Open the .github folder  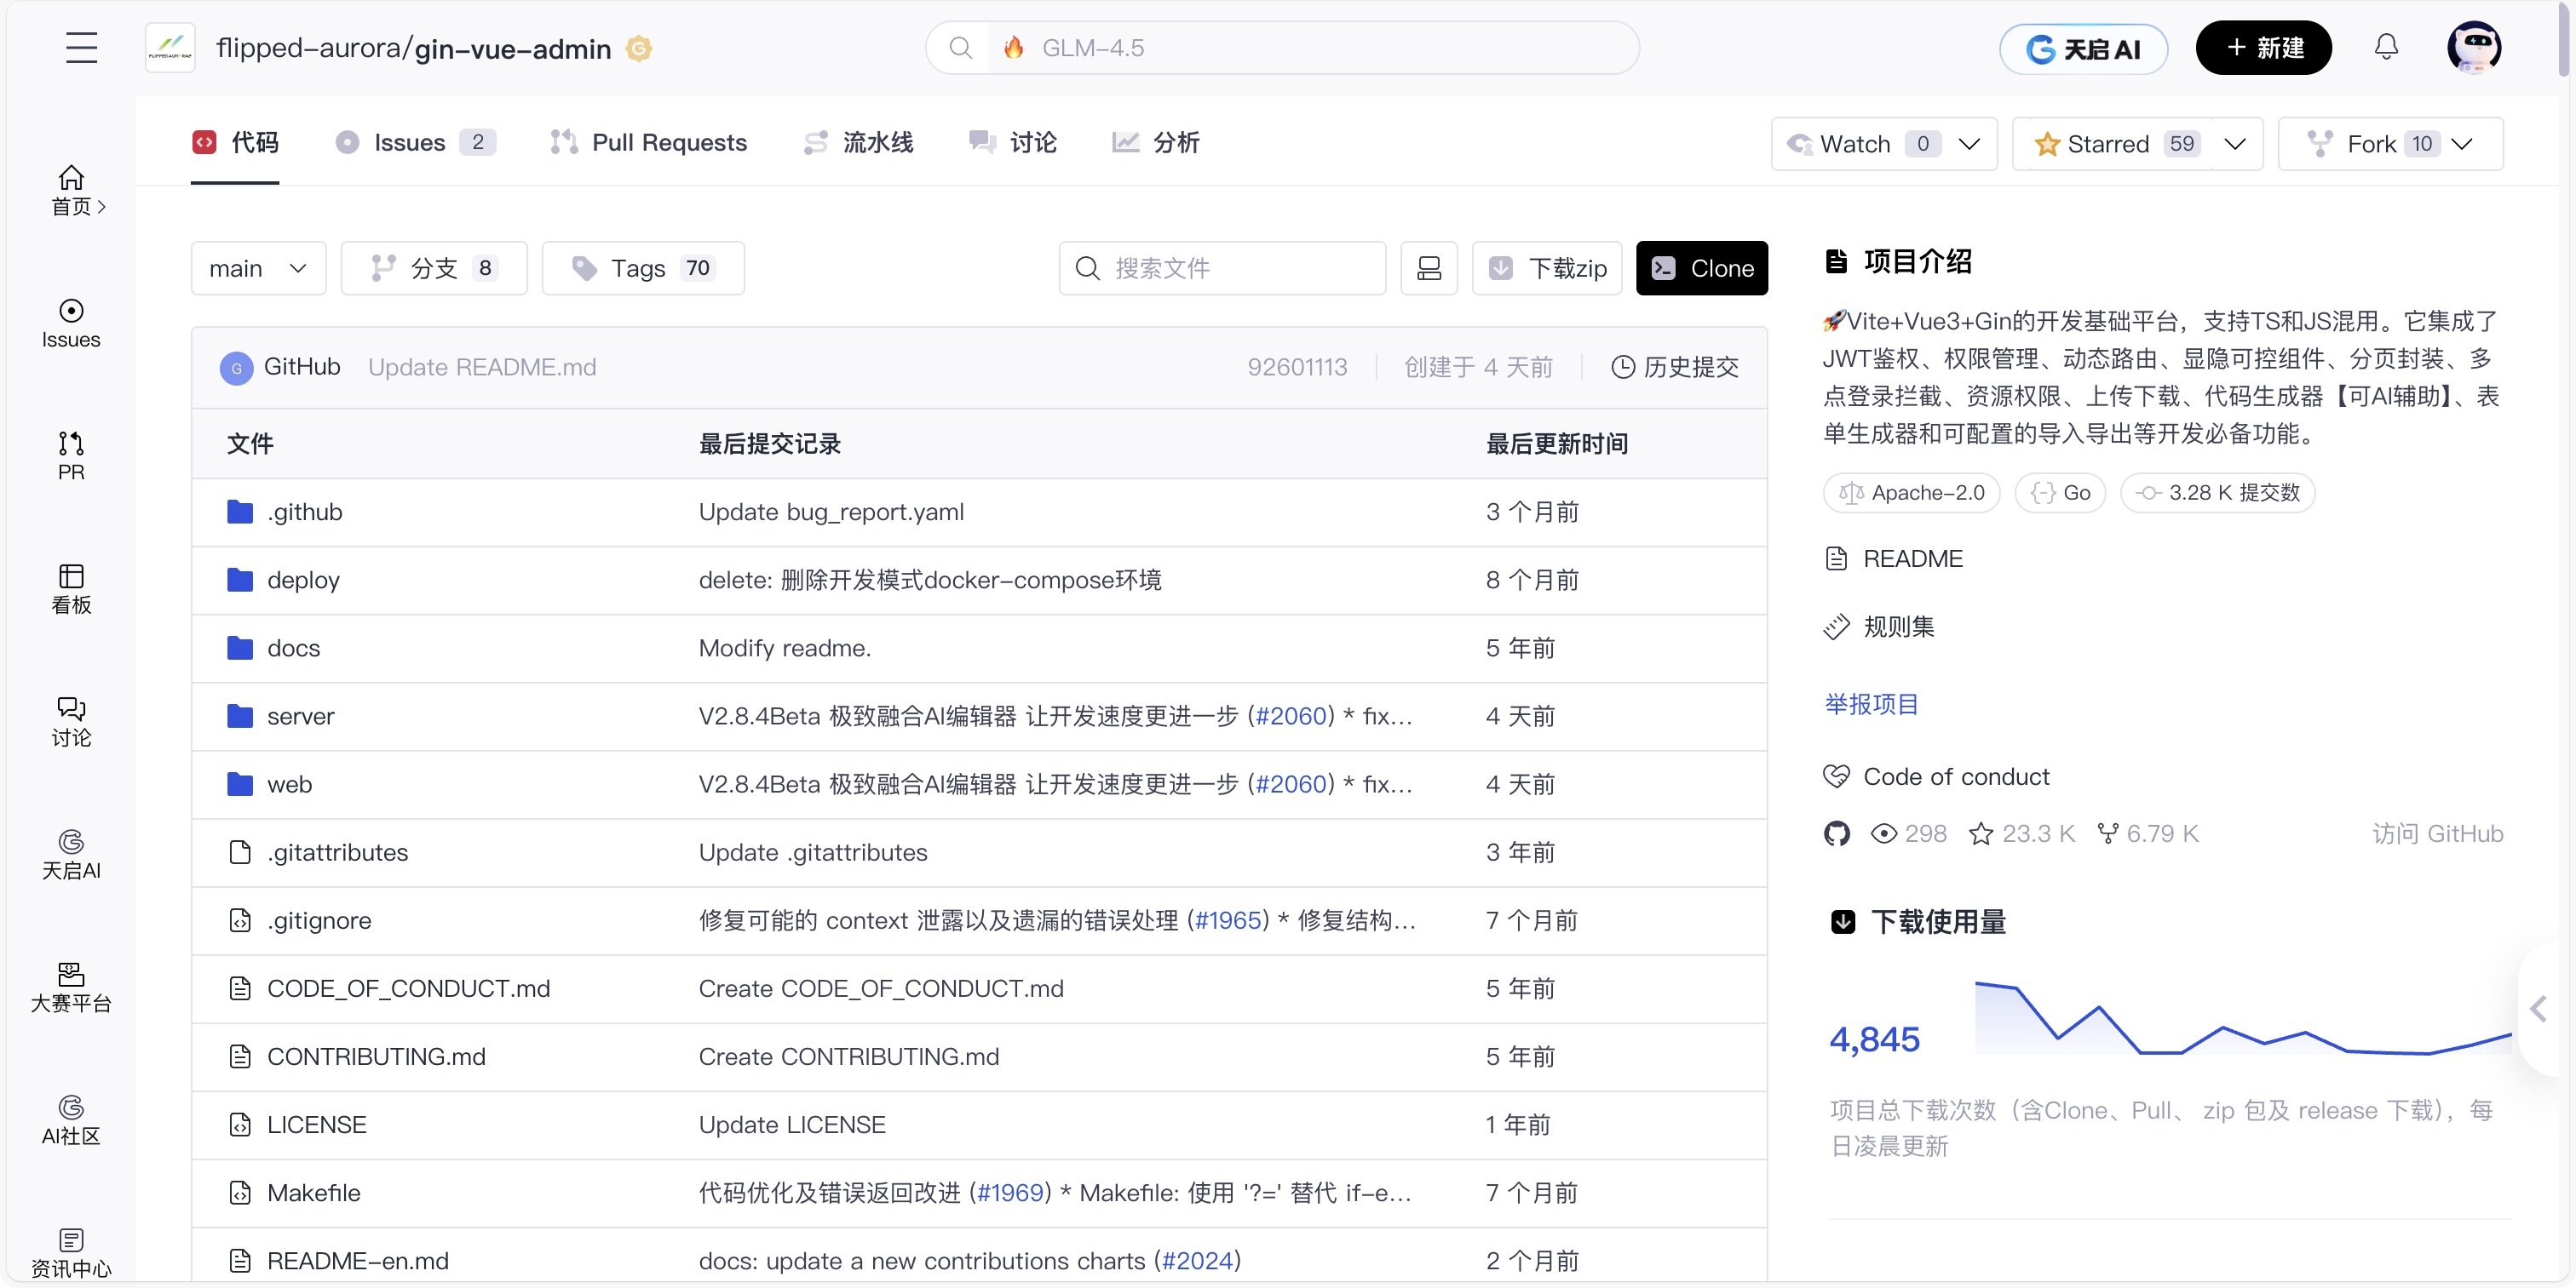click(305, 512)
